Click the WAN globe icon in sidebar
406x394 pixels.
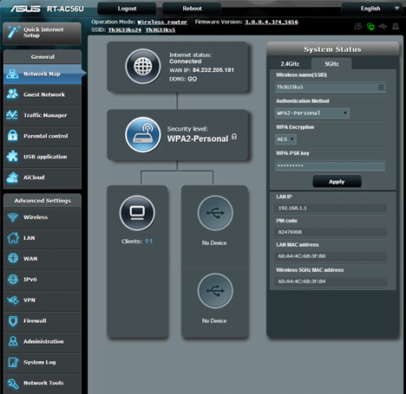tap(13, 258)
